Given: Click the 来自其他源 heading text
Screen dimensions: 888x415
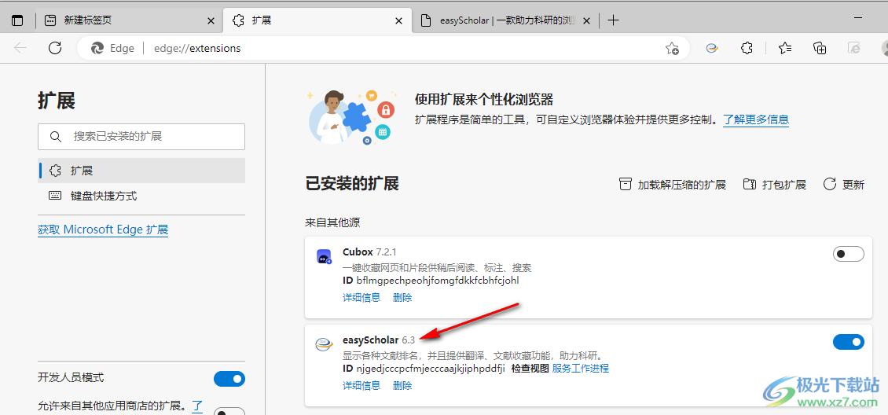Looking at the screenshot, I should [333, 222].
